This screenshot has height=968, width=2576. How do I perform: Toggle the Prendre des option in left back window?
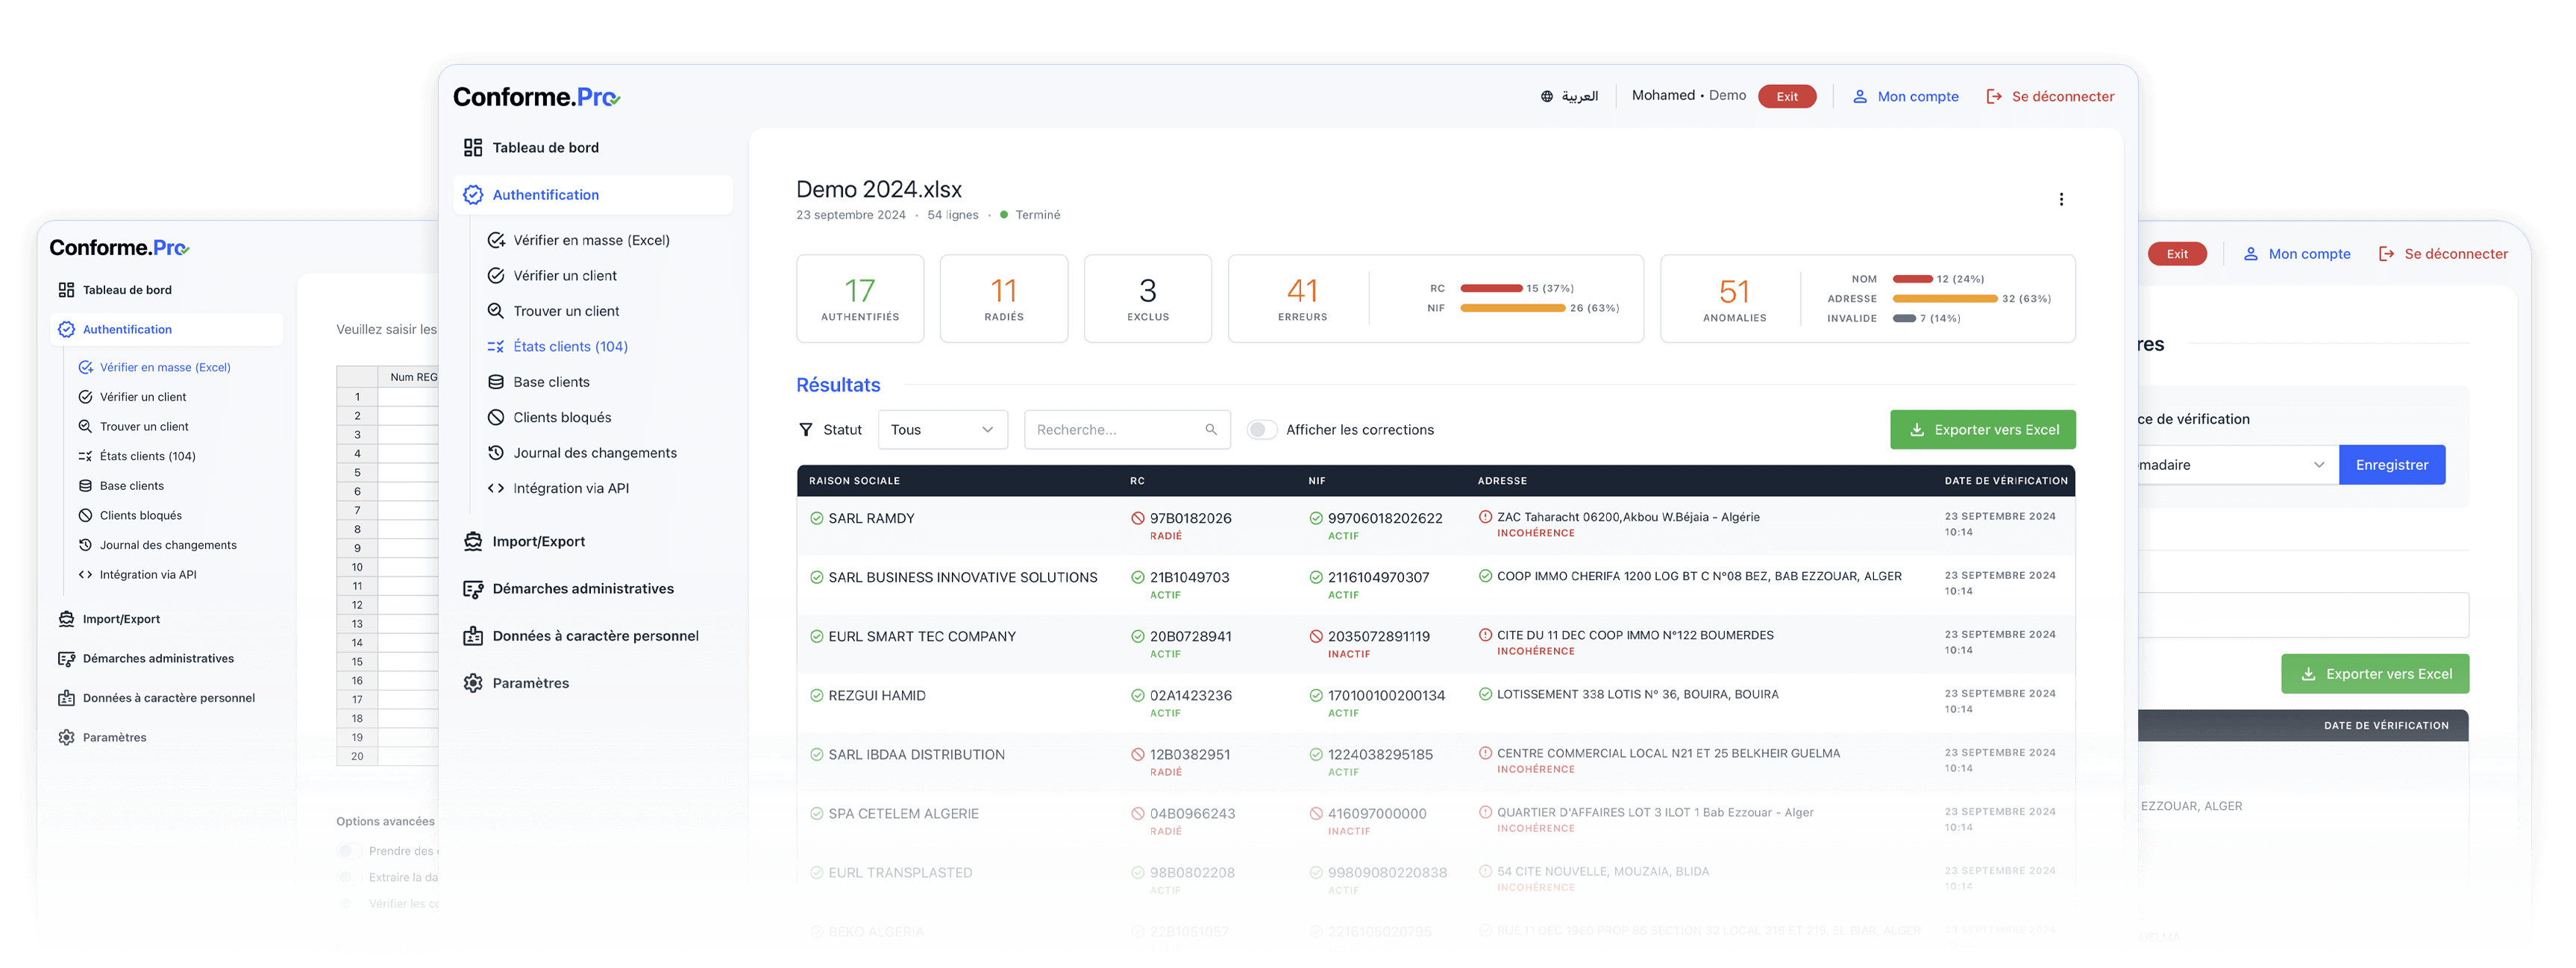[x=345, y=851]
